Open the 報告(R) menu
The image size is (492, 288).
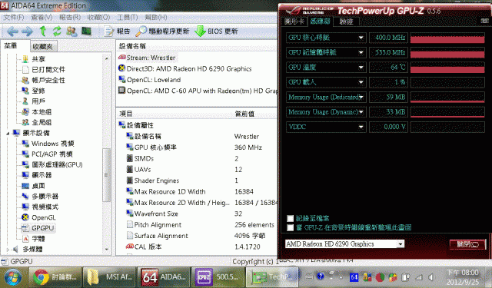(70, 17)
